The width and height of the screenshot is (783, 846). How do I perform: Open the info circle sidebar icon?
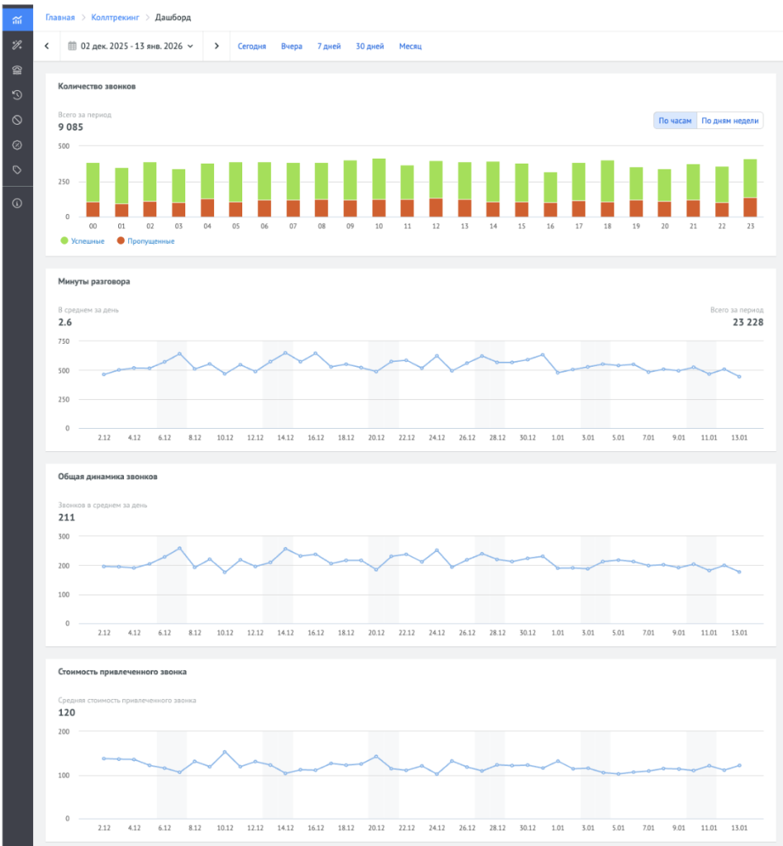coord(17,203)
